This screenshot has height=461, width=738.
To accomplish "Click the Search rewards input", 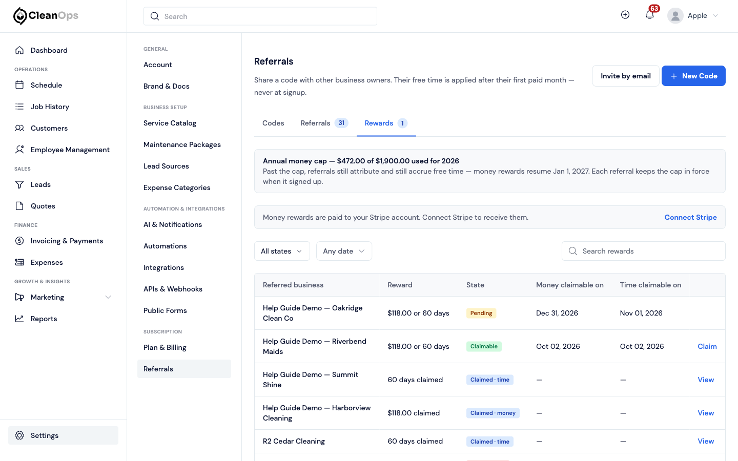I will click(644, 251).
